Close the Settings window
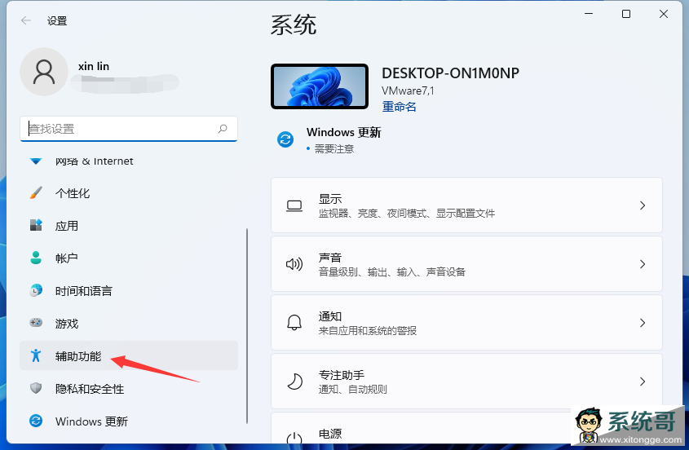689x450 pixels. coord(664,14)
